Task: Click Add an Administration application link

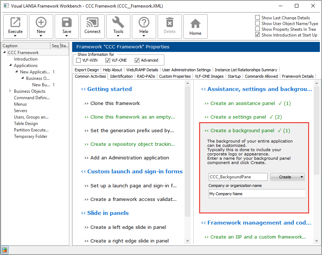Action: click(129, 158)
